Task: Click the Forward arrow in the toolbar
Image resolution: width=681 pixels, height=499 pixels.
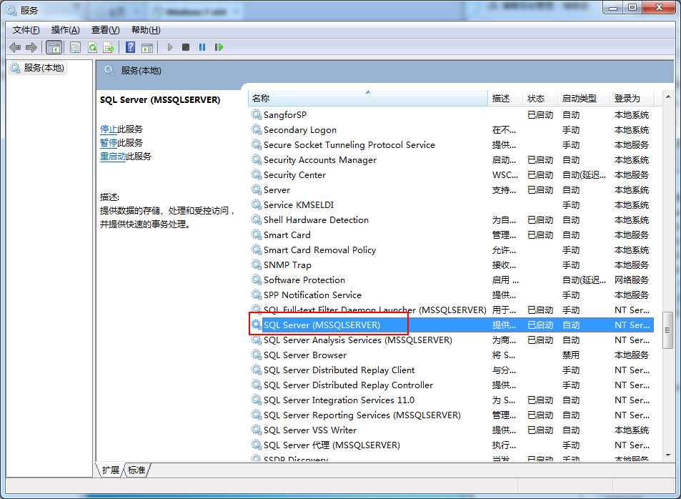Action: tap(31, 47)
